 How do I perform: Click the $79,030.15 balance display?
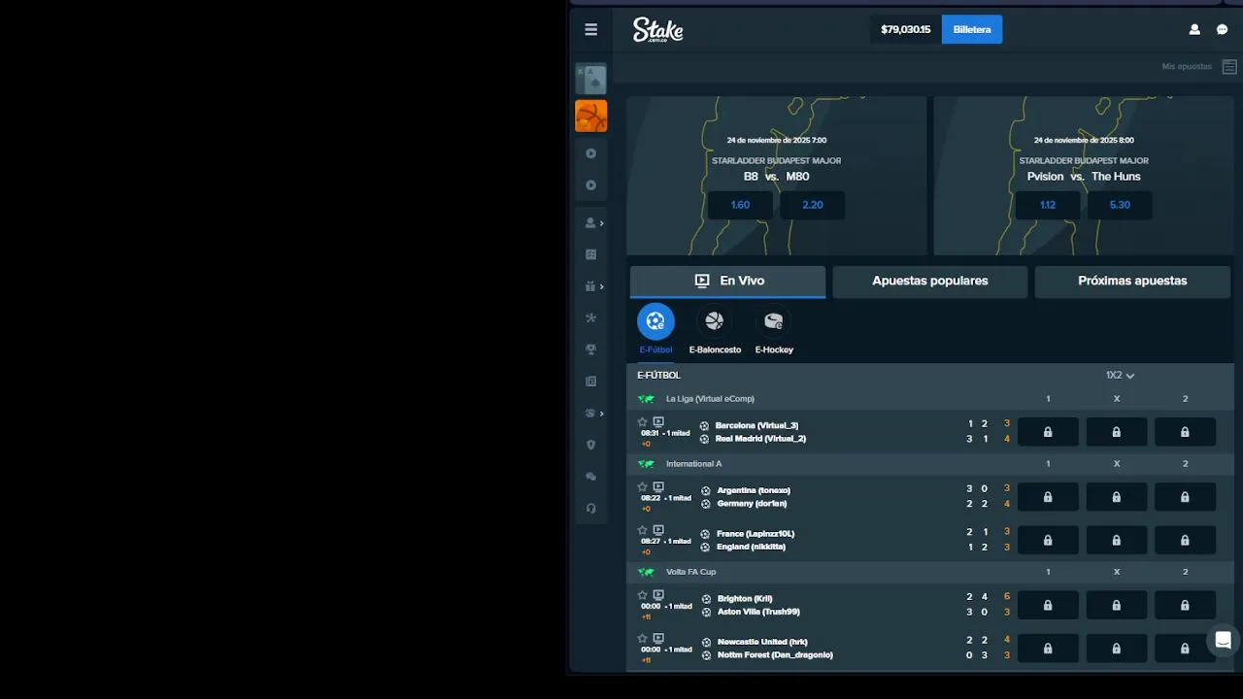pos(906,29)
